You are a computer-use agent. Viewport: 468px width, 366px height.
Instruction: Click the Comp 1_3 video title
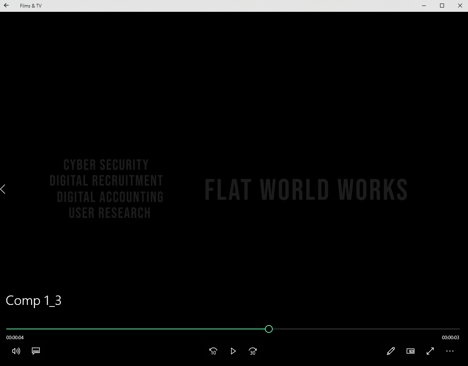pyautogui.click(x=33, y=301)
